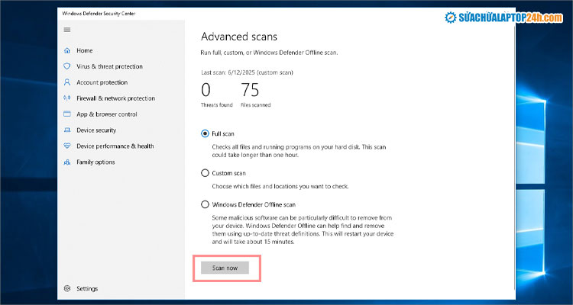Choose the Custom scan radio option
573x305 pixels.
(205, 173)
